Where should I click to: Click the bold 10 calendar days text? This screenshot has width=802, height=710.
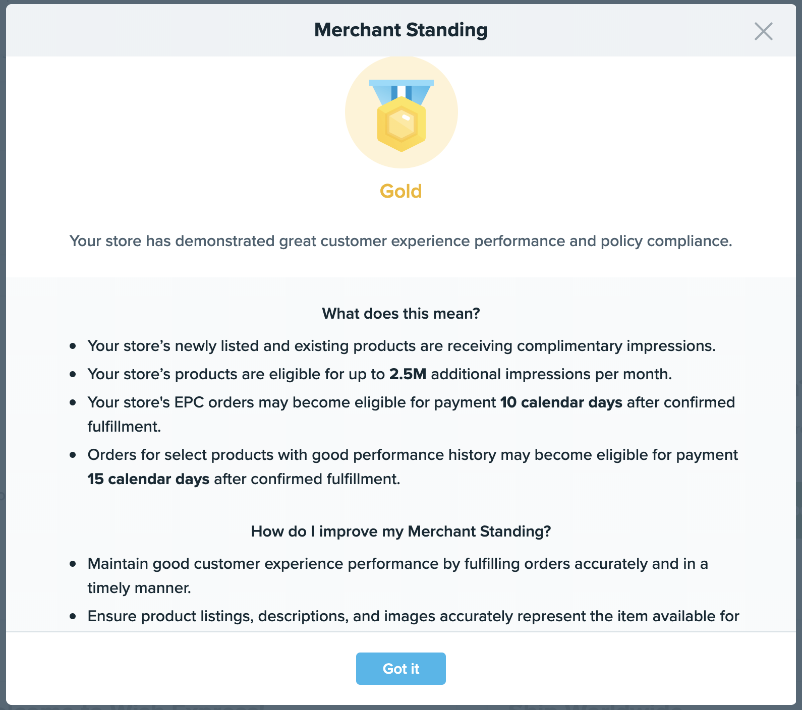(x=561, y=402)
